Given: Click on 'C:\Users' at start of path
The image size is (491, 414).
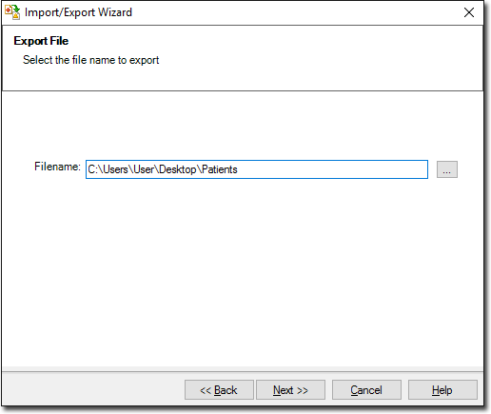Looking at the screenshot, I should pyautogui.click(x=108, y=169).
